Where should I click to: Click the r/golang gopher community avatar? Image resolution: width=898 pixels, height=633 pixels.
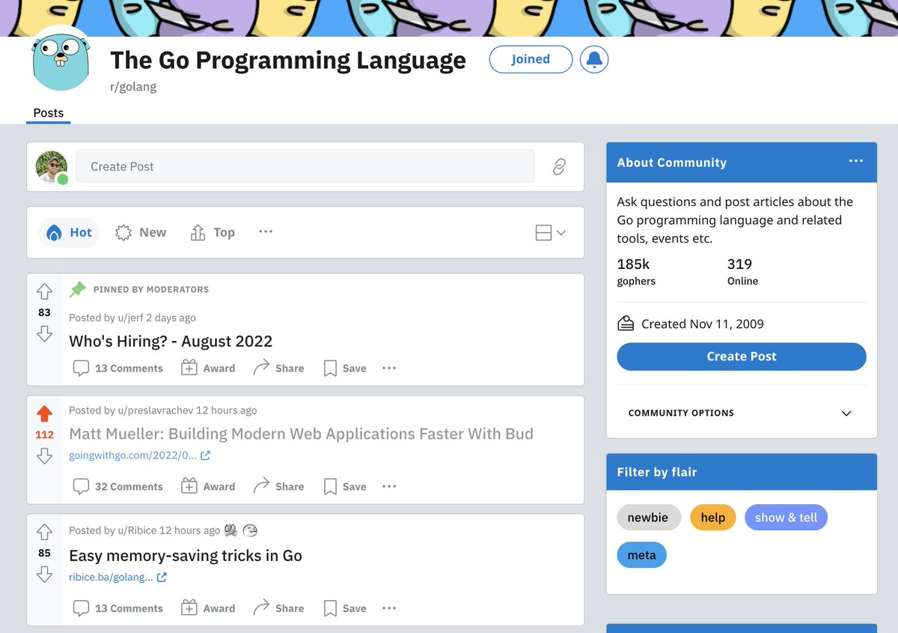coord(60,60)
